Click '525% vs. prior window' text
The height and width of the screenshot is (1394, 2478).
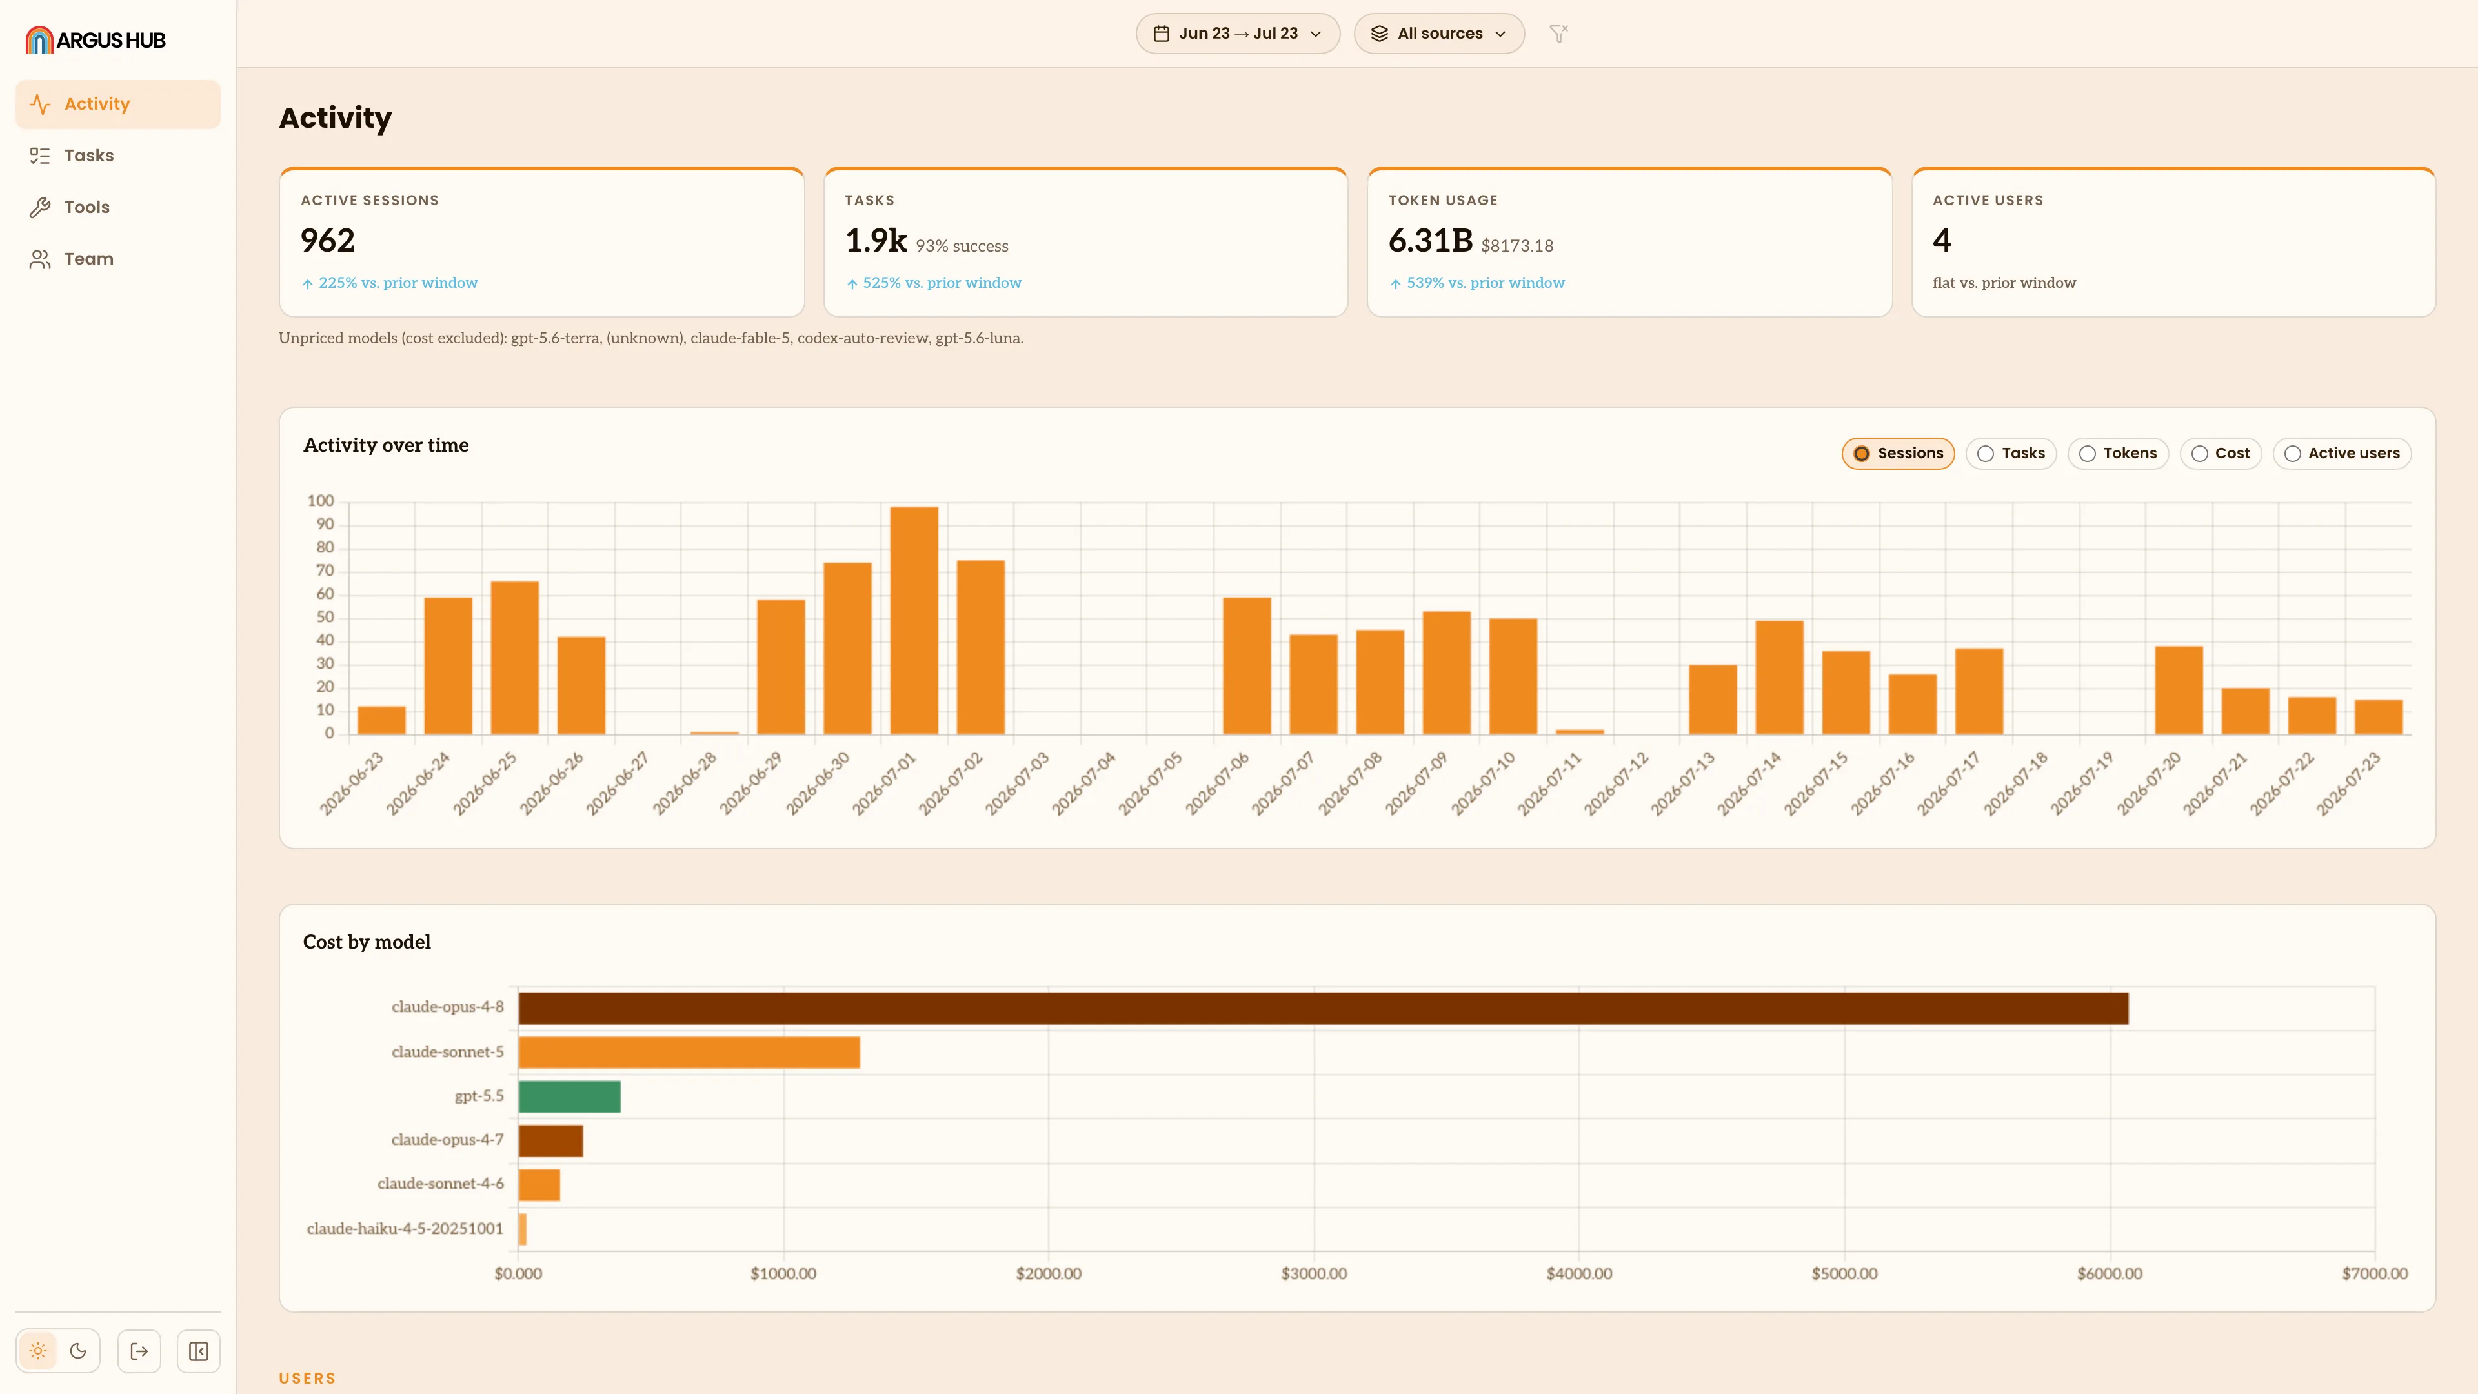[x=942, y=283]
